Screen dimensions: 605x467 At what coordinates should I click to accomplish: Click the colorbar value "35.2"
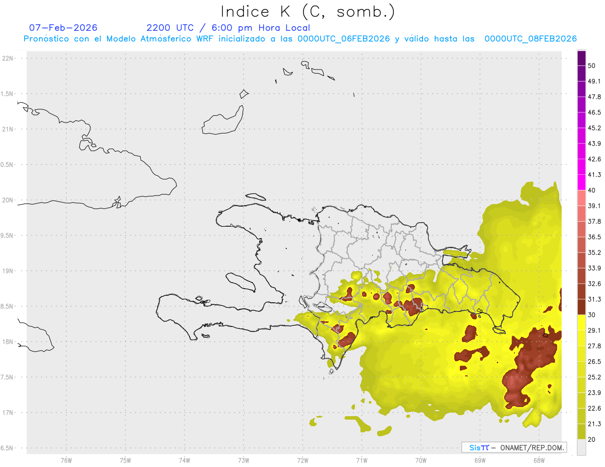594,252
